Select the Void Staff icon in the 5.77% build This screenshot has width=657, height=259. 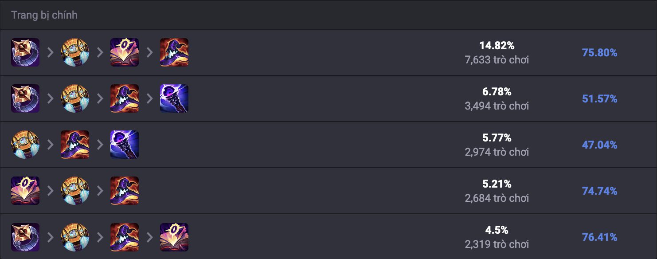coord(125,145)
